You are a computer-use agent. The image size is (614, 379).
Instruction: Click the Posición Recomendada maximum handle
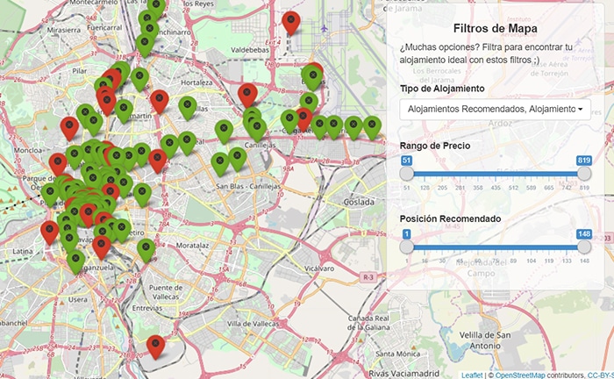point(584,247)
